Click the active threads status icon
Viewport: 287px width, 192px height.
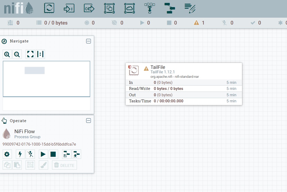tap(10, 23)
